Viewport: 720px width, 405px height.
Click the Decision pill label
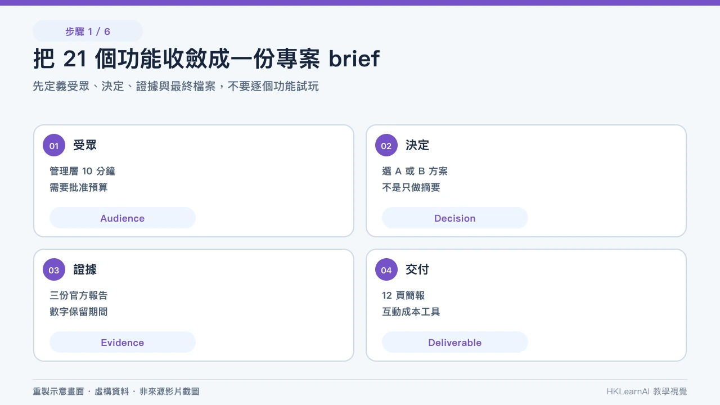(x=455, y=218)
